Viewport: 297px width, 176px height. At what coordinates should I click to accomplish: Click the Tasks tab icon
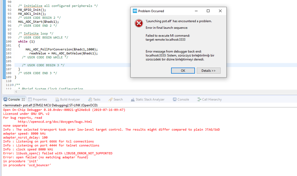coord(90,99)
